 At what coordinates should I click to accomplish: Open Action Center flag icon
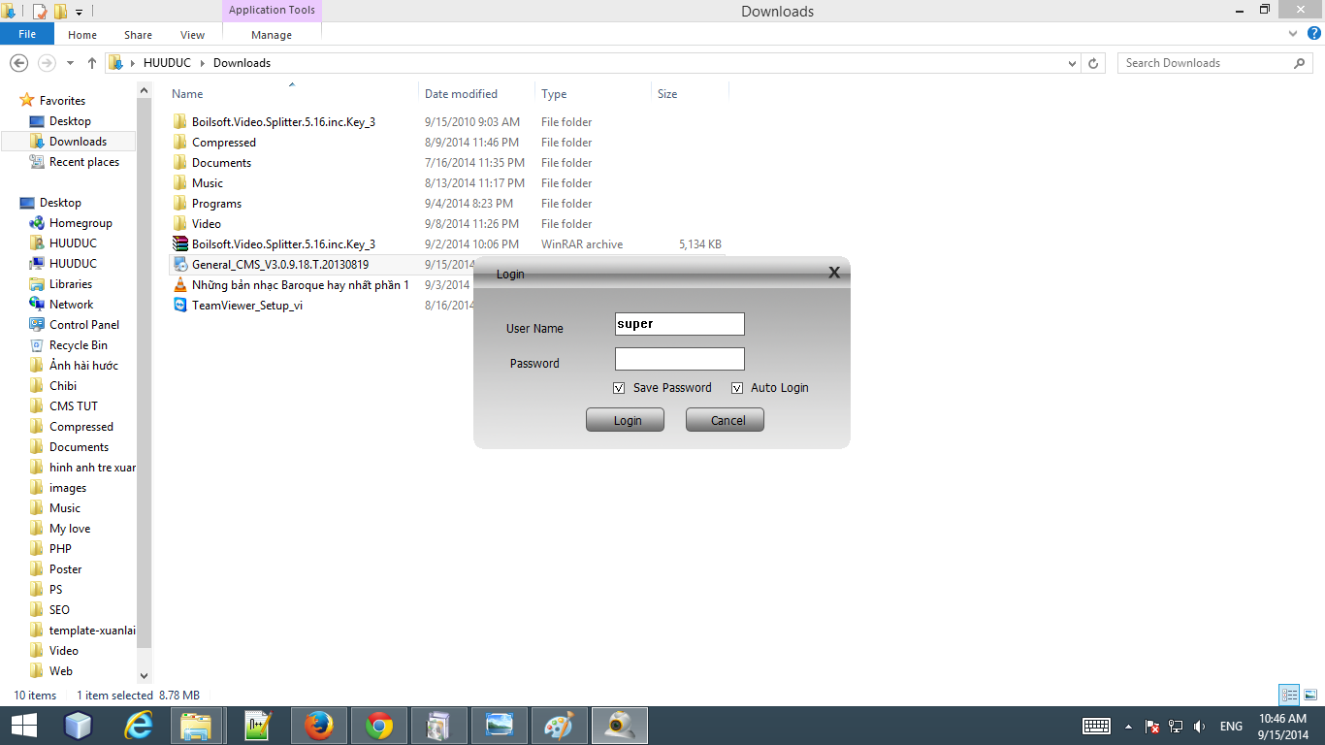coord(1152,726)
